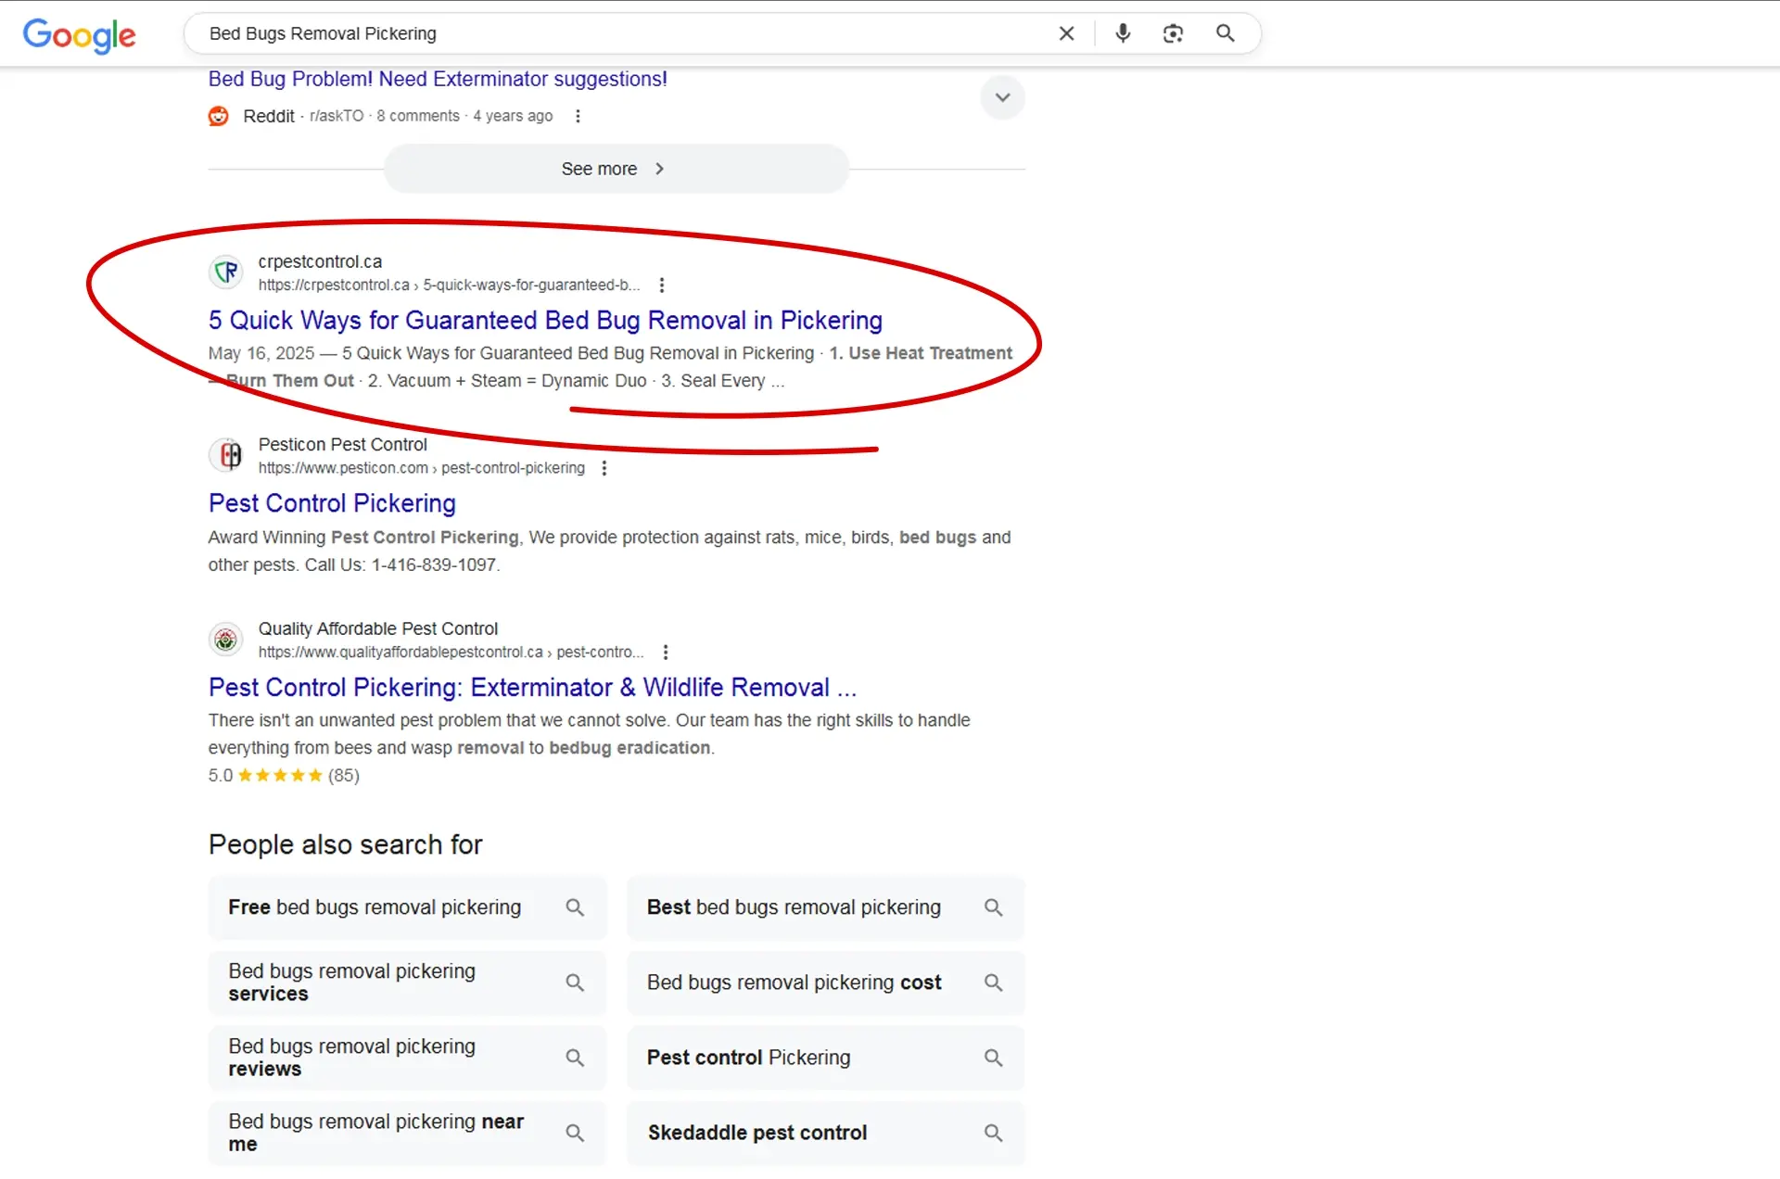Open options menu for crpestcontrol.ca result

pos(661,285)
